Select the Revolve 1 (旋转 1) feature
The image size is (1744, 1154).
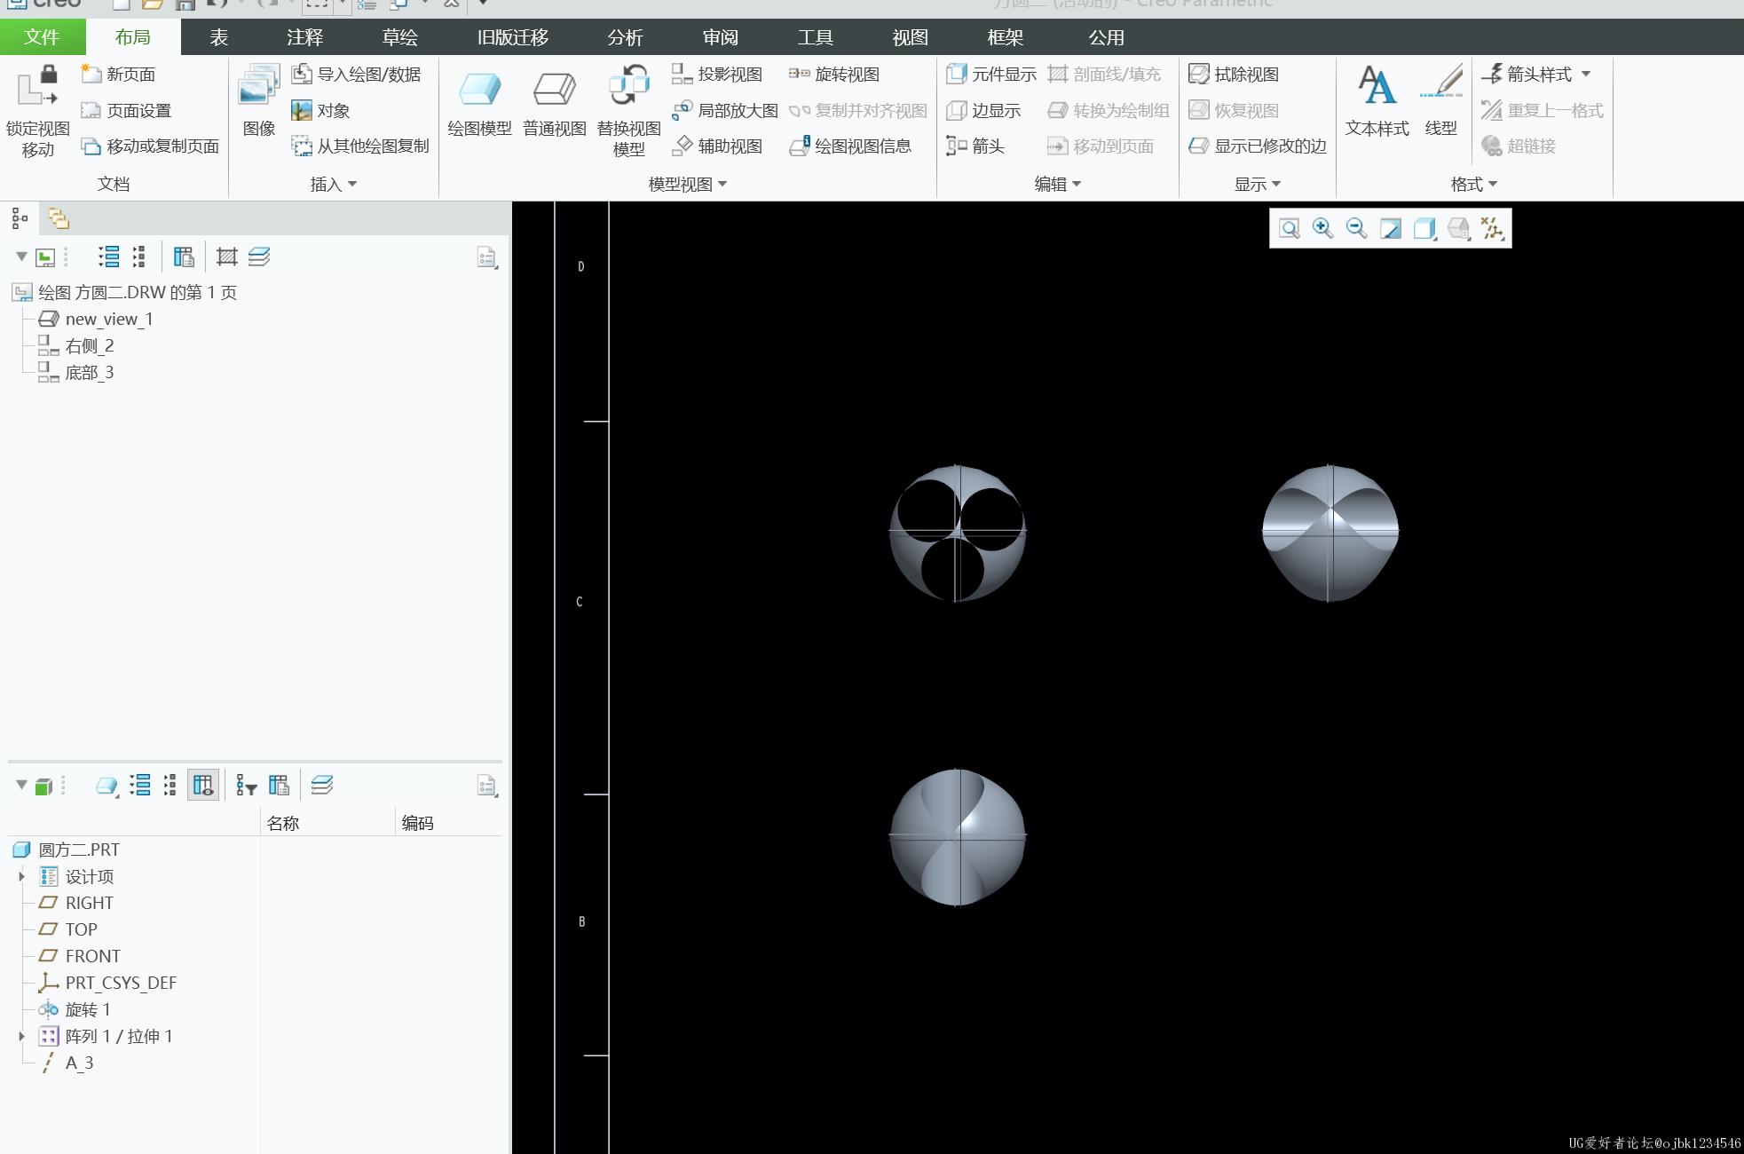(x=75, y=1010)
